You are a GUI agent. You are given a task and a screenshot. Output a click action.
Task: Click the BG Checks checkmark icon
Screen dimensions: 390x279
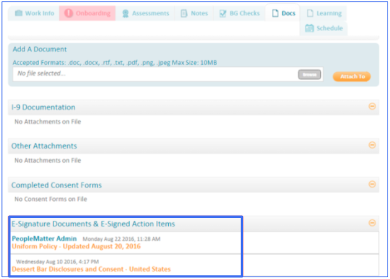[223, 13]
